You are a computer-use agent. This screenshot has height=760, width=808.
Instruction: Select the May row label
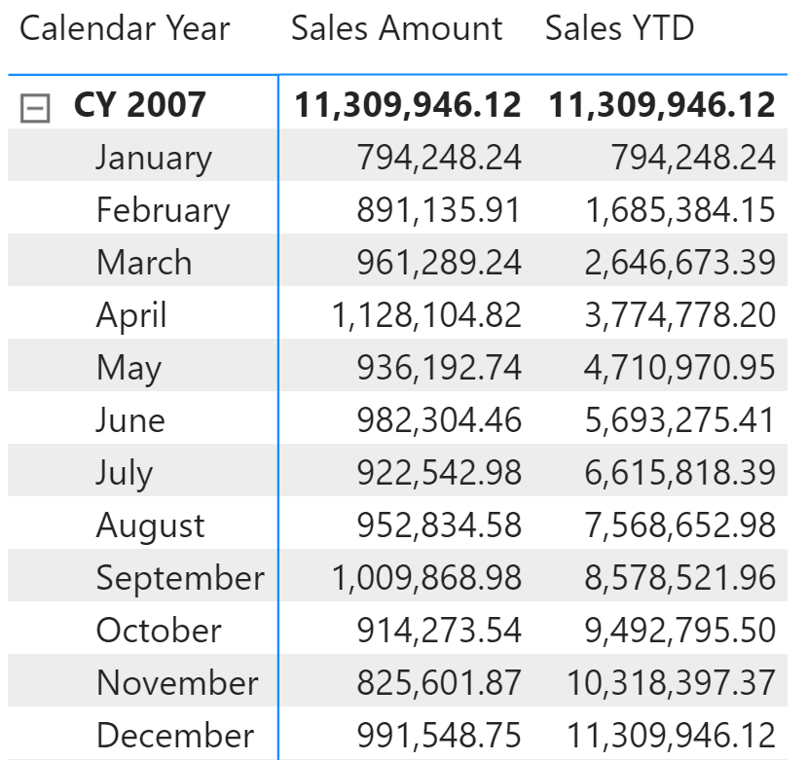pyautogui.click(x=129, y=368)
